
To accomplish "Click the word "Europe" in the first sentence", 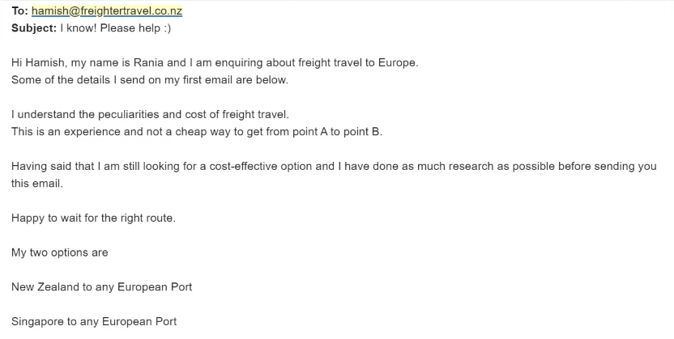I will (x=397, y=63).
